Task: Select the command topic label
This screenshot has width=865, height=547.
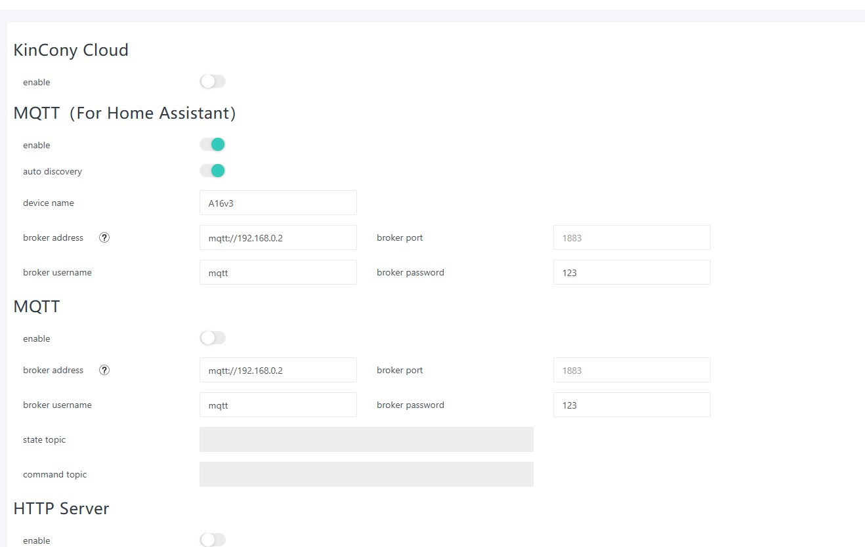Action: (55, 474)
